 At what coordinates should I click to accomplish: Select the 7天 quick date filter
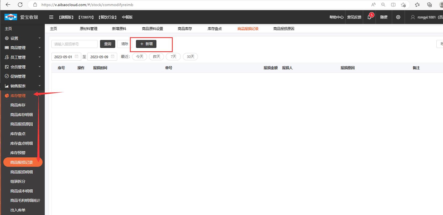tap(173, 57)
